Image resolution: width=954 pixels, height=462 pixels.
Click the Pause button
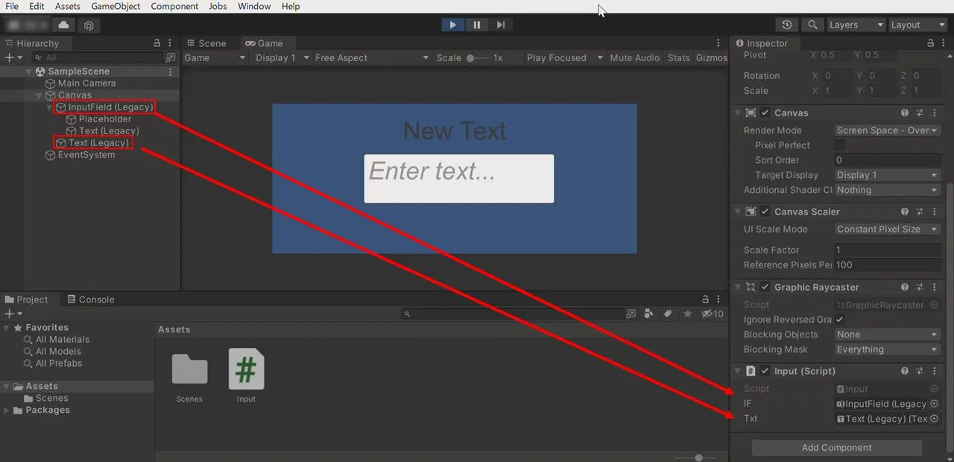(477, 25)
